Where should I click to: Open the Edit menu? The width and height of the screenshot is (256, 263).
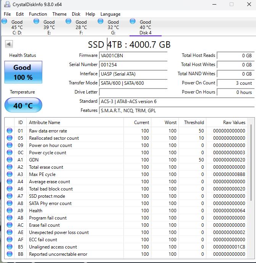tap(20, 14)
